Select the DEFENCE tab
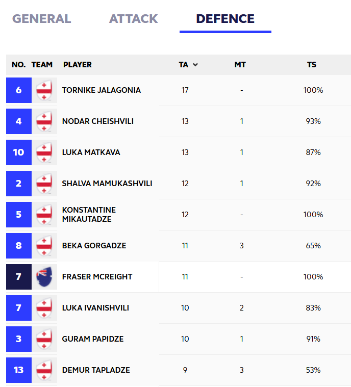Viewport: 351px width, 387px height. [x=225, y=19]
